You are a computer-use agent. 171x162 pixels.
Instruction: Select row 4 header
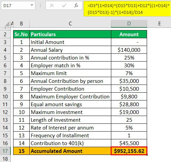(x=5, y=50)
